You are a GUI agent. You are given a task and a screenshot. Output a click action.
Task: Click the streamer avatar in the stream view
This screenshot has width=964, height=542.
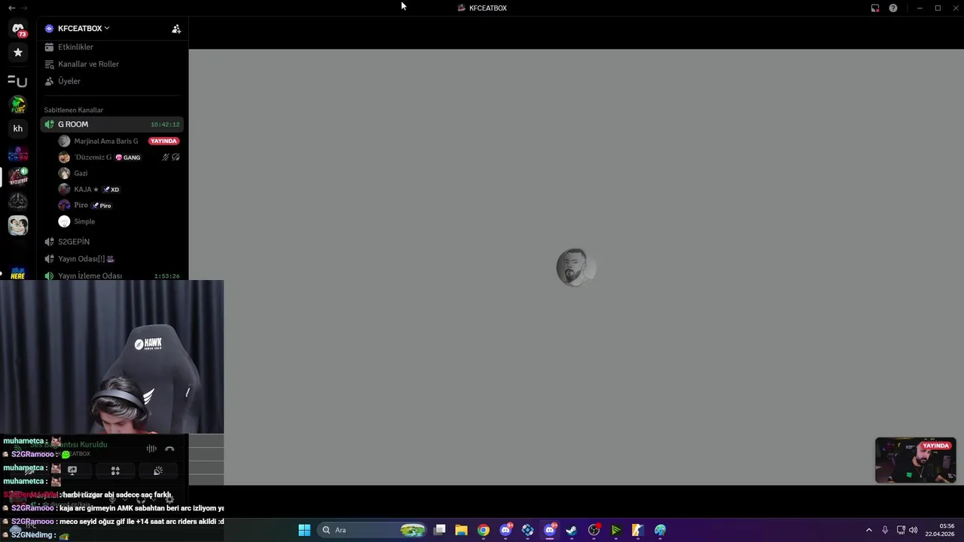point(576,267)
